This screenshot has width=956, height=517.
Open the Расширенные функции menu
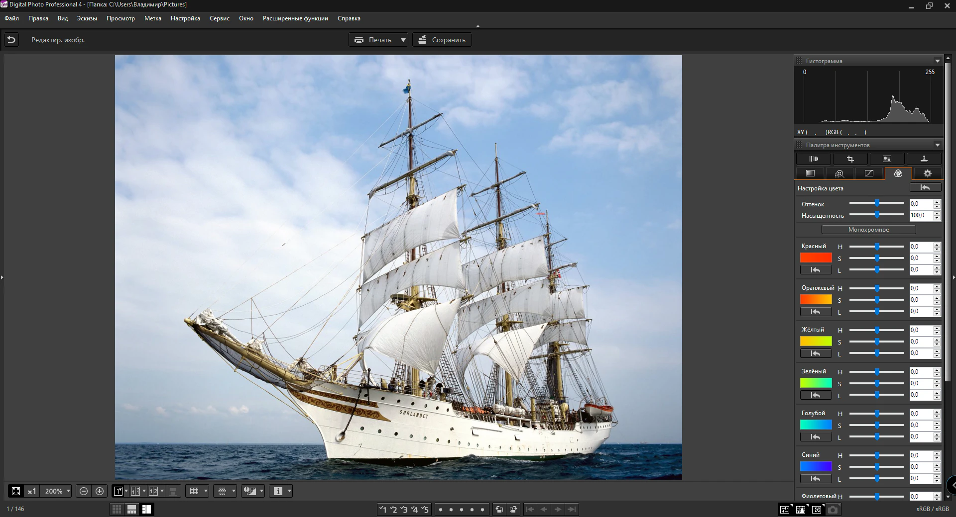[296, 18]
